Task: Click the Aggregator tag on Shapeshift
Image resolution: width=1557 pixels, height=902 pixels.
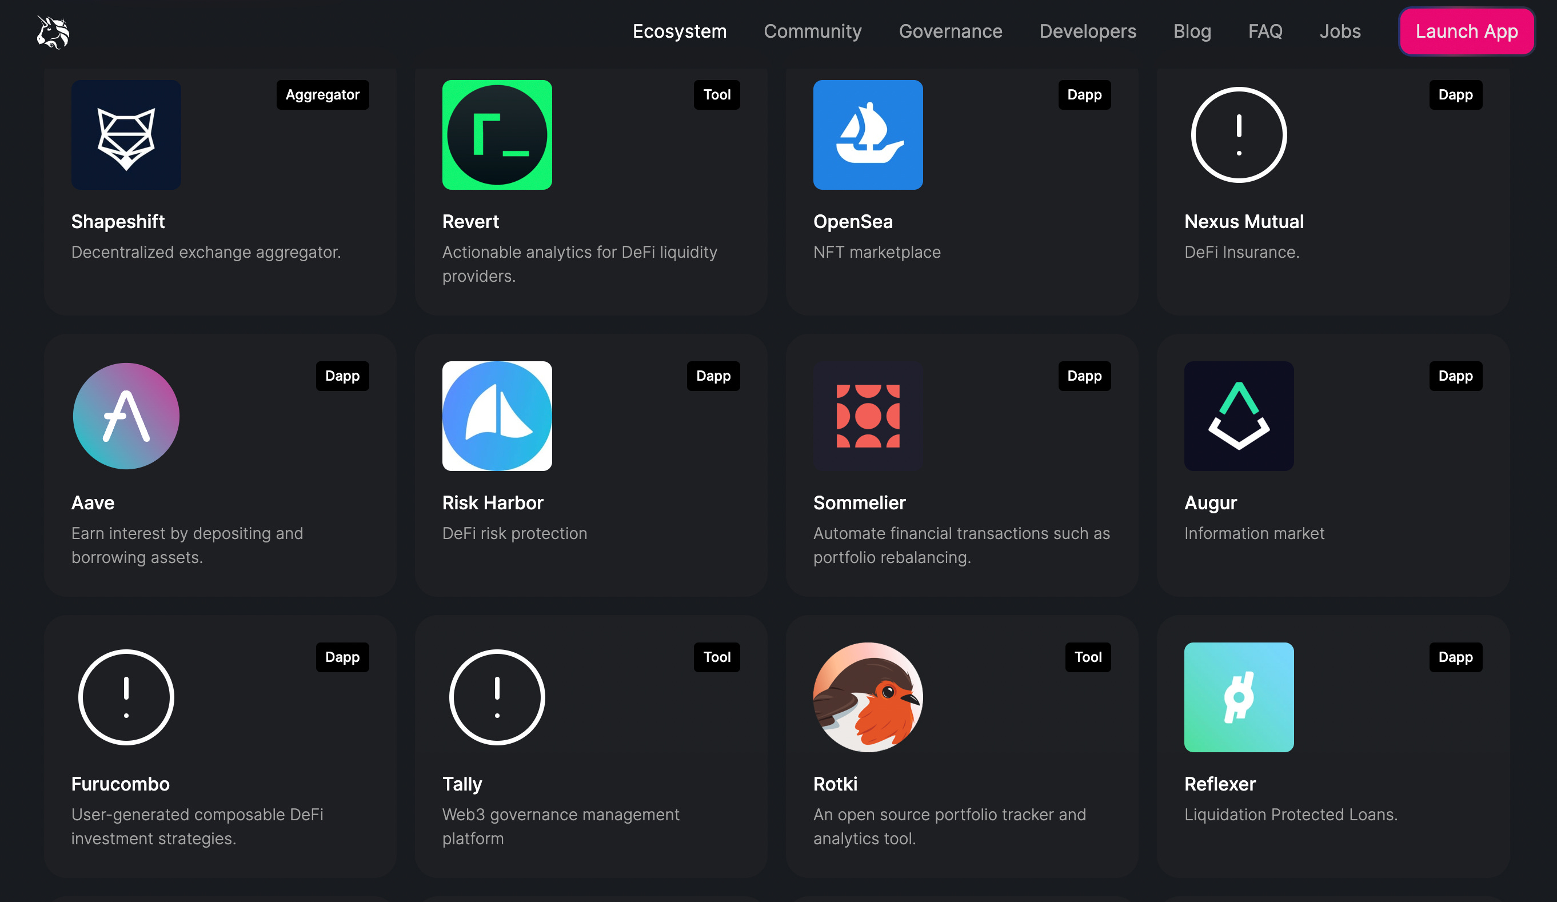Action: coord(322,94)
